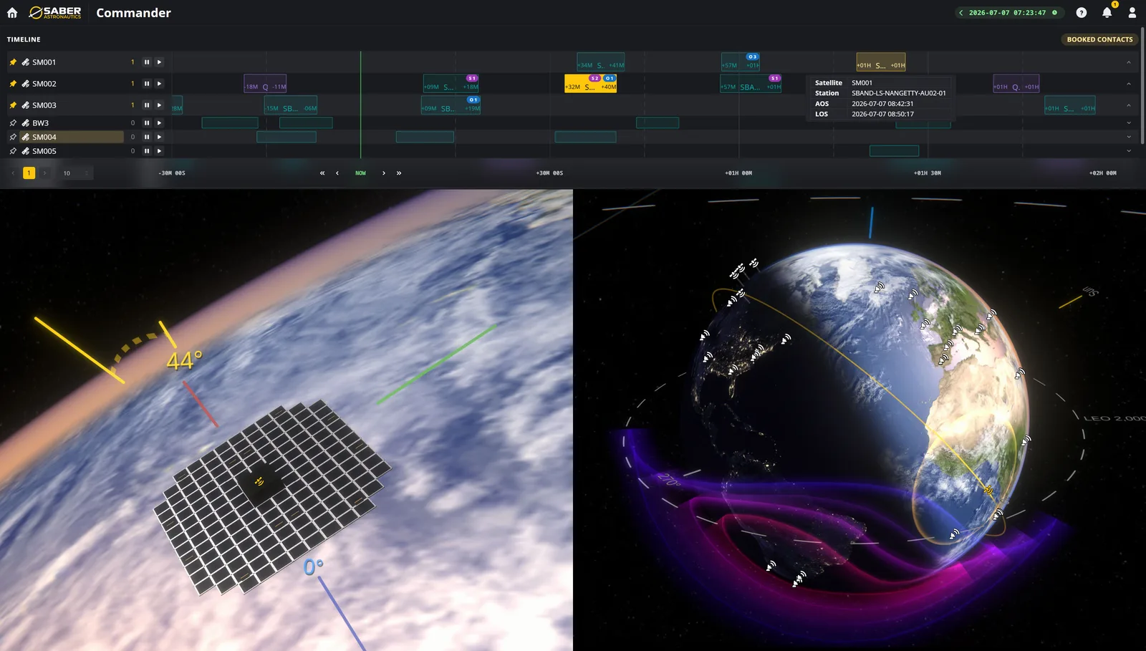Image resolution: width=1146 pixels, height=651 pixels.
Task: Open notifications bell icon
Action: point(1107,12)
